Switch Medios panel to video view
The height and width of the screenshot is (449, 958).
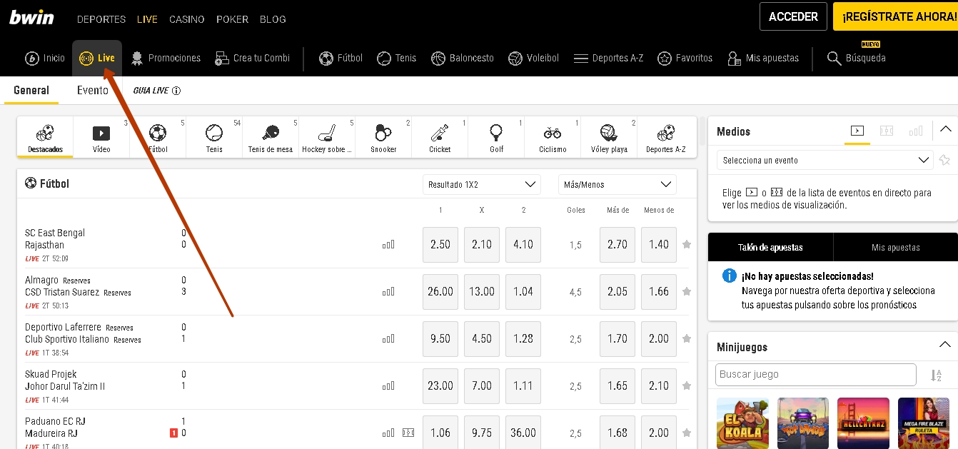click(857, 131)
